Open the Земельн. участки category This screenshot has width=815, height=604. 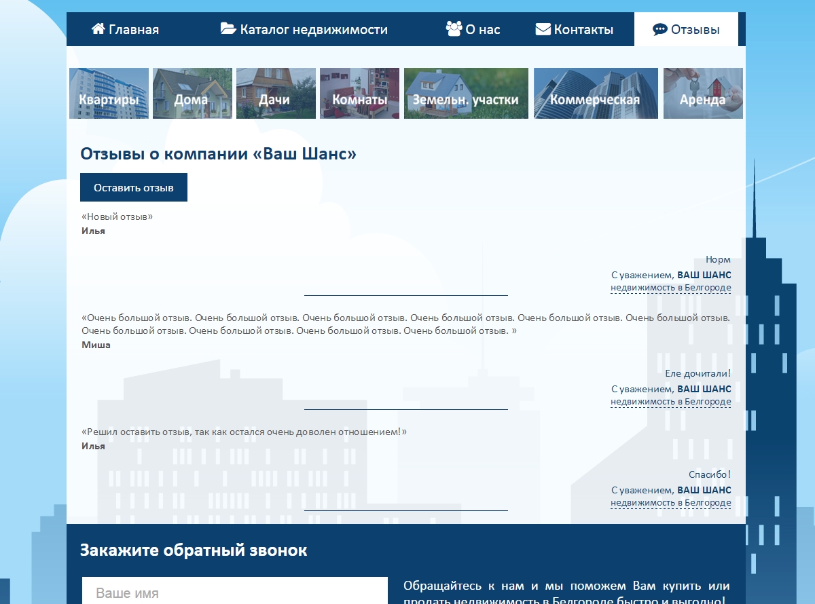[466, 94]
